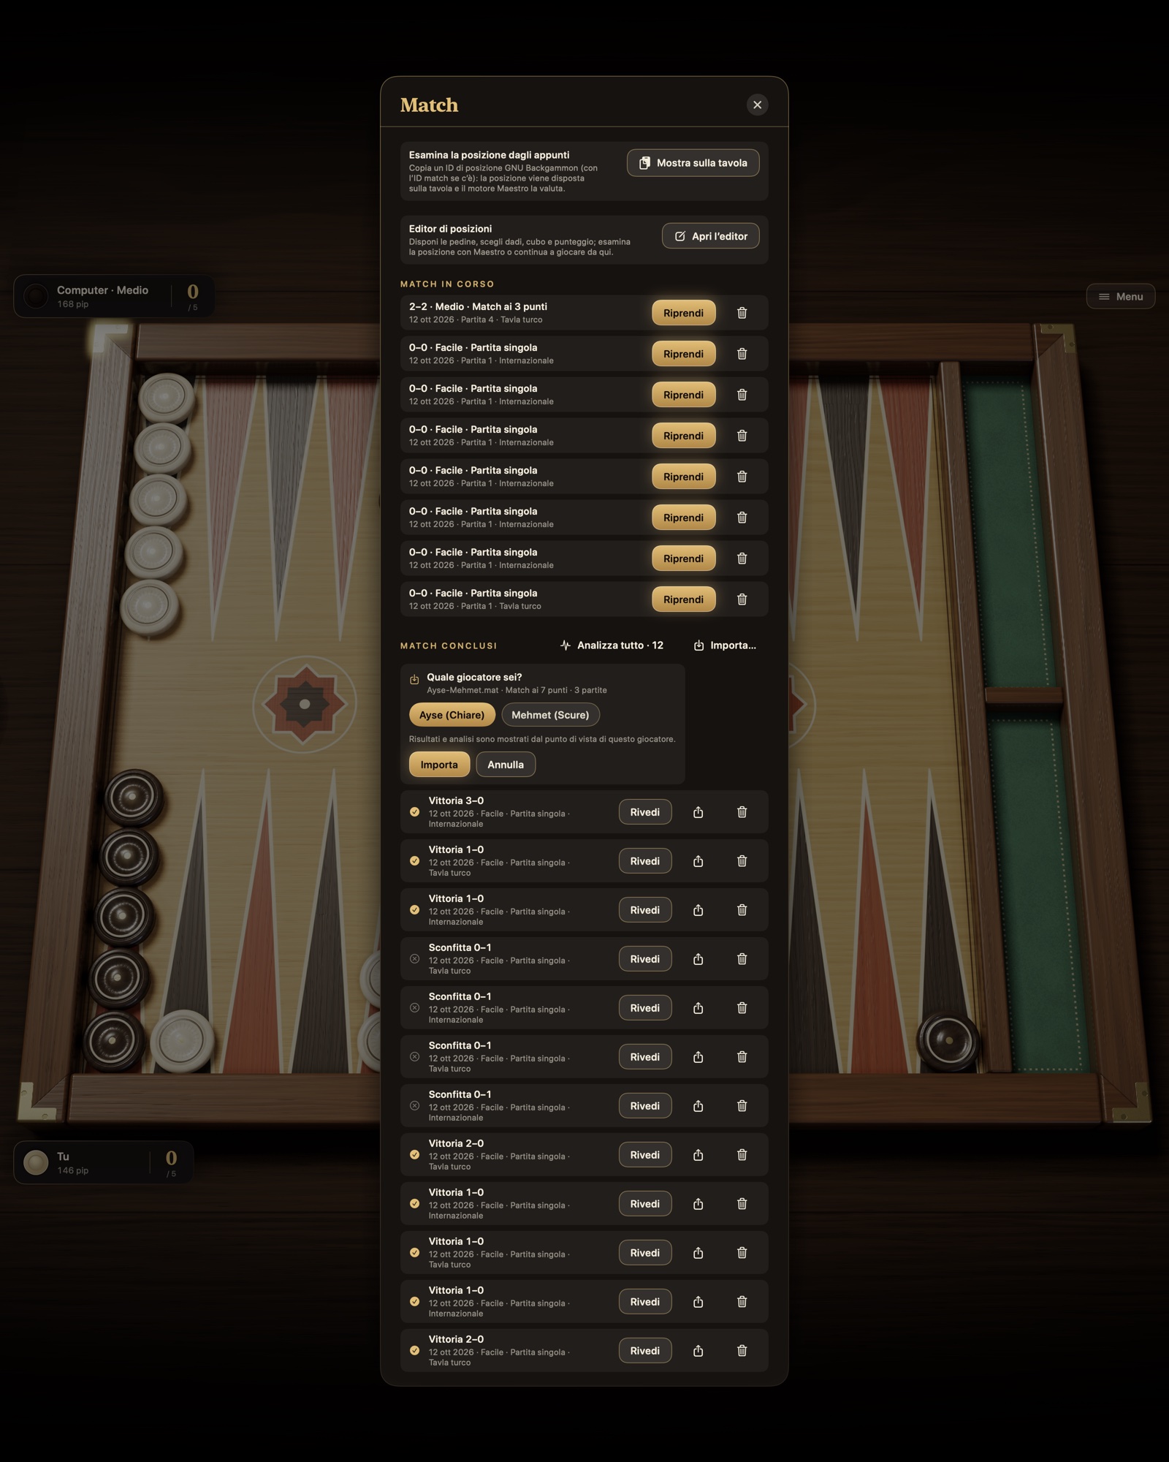
Task: Review the last listed Vittoria 2–0 match
Action: click(x=644, y=1351)
